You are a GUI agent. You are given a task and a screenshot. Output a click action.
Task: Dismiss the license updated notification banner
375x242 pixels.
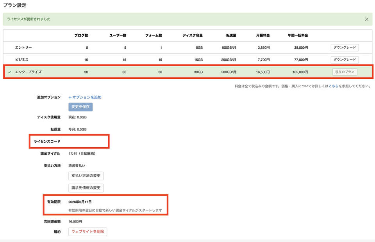pos(366,19)
